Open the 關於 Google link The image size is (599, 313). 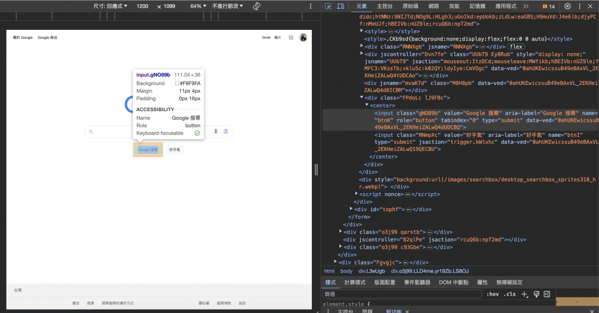click(x=23, y=37)
